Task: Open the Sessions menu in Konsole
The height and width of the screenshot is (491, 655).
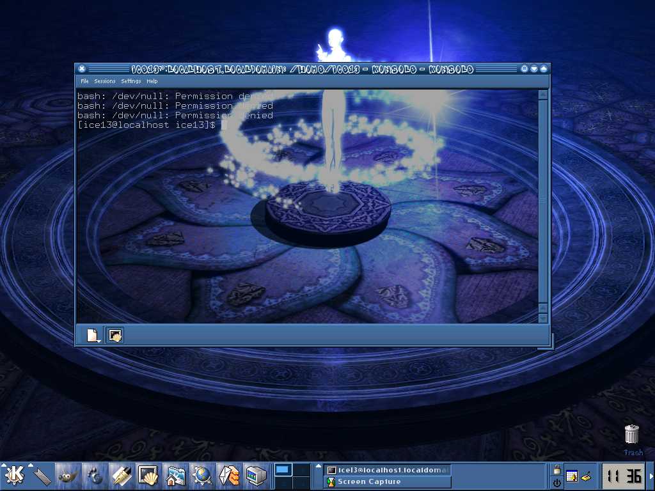Action: tap(104, 81)
